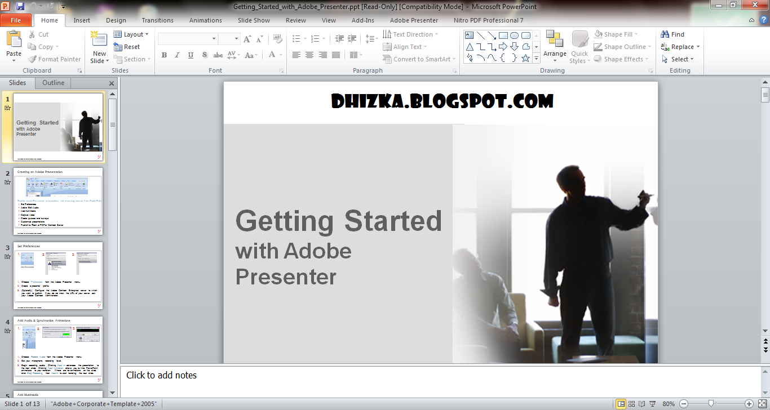Open the Select dropdown in Editing

pyautogui.click(x=677, y=59)
